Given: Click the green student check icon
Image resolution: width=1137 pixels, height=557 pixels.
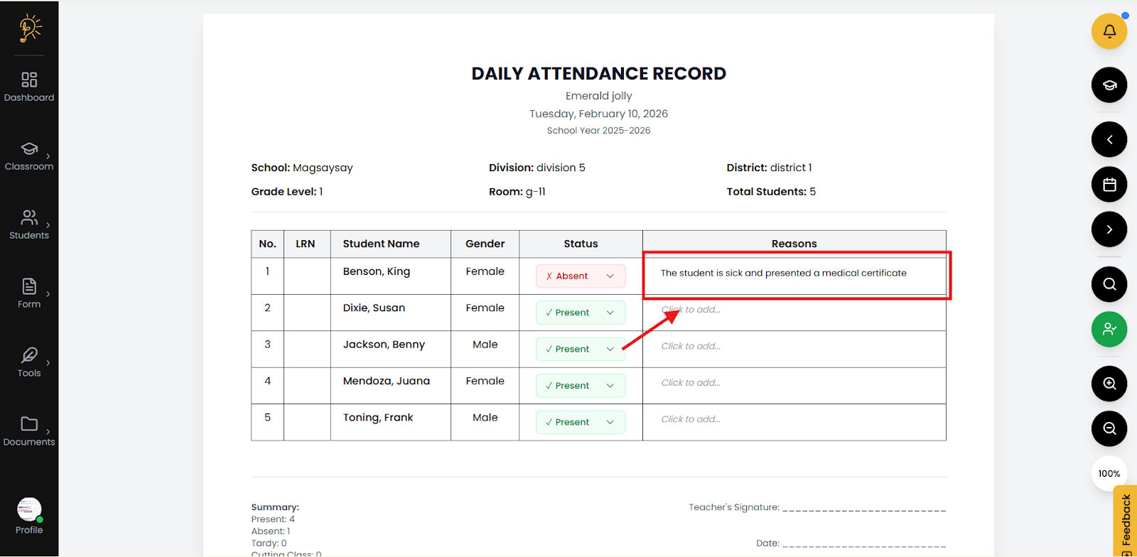Looking at the screenshot, I should (x=1109, y=329).
